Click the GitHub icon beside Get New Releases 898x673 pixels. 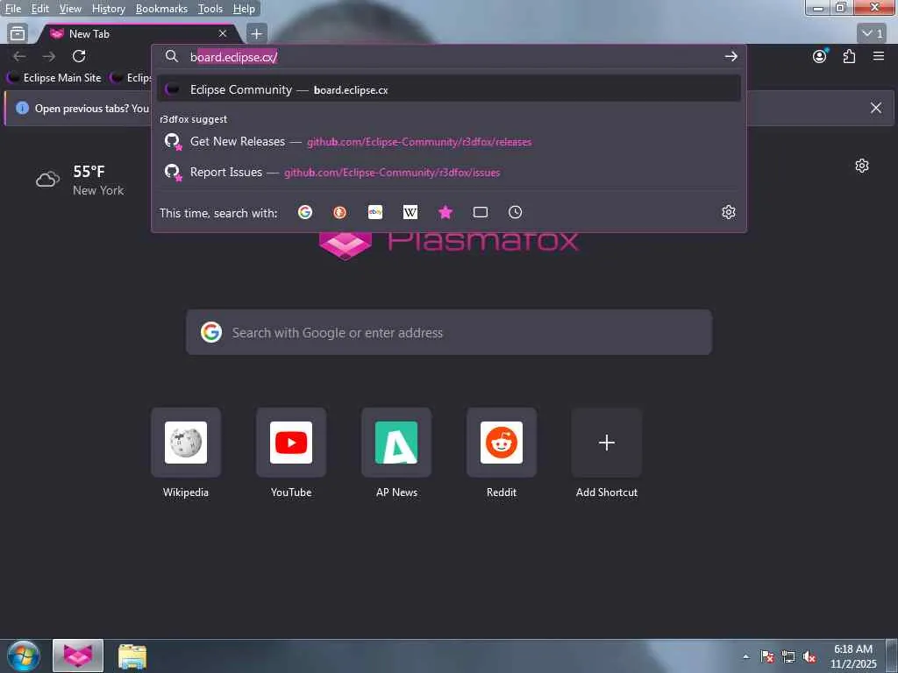pyautogui.click(x=173, y=141)
